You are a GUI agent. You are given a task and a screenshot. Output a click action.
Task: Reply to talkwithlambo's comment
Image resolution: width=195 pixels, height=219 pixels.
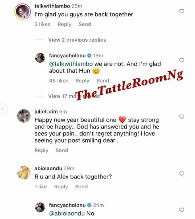tap(64, 24)
